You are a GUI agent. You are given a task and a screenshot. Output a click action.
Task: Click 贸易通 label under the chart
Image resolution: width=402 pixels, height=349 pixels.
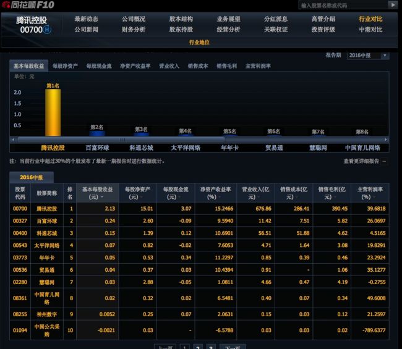[x=274, y=148]
